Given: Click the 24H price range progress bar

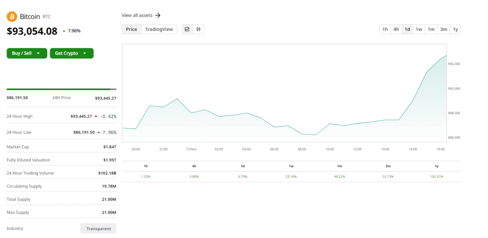Looking at the screenshot, I should pyautogui.click(x=61, y=89).
